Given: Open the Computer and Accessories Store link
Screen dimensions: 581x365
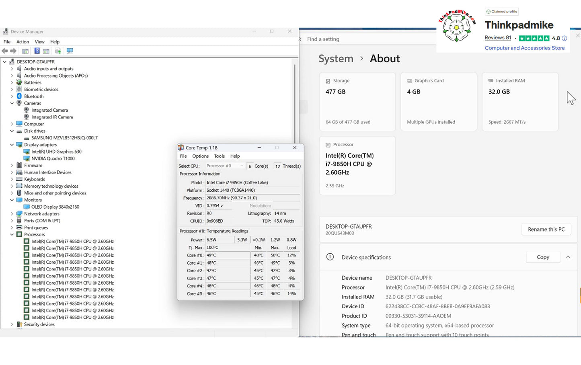Looking at the screenshot, I should (525, 48).
